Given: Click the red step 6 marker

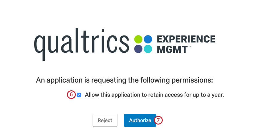Looking at the screenshot, I should click(71, 95).
